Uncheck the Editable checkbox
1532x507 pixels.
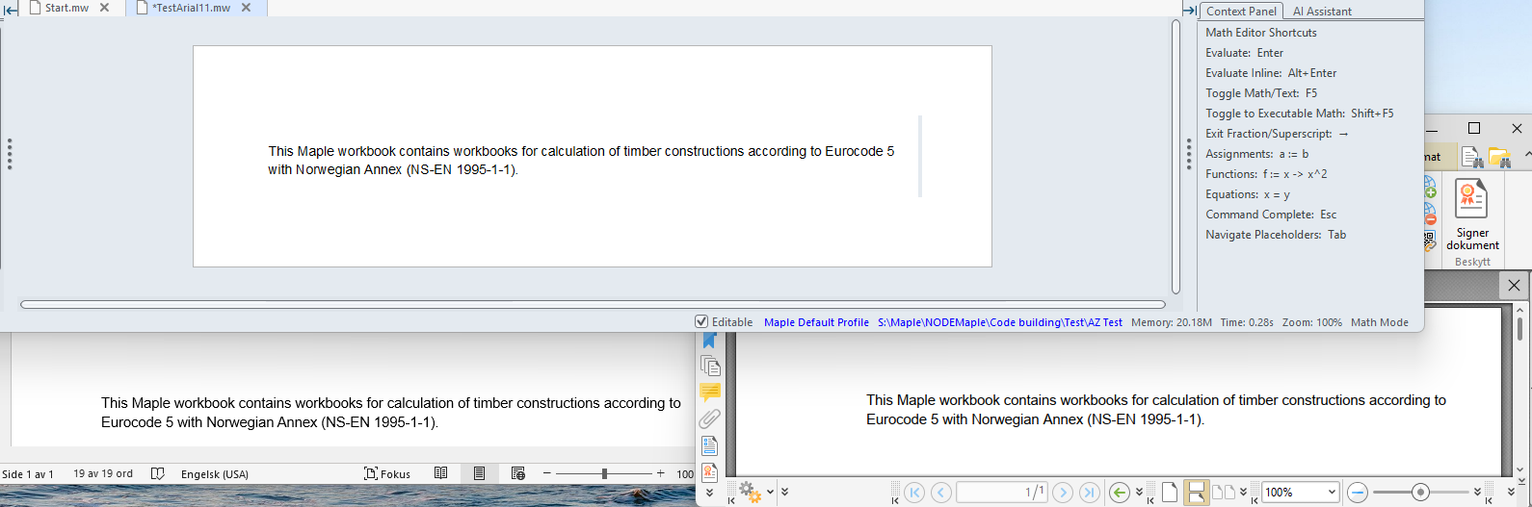pyautogui.click(x=701, y=322)
